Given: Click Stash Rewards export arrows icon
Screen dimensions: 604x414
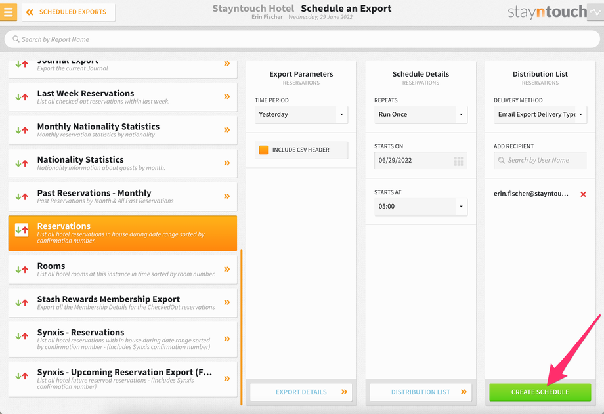Looking at the screenshot, I should [x=22, y=302].
